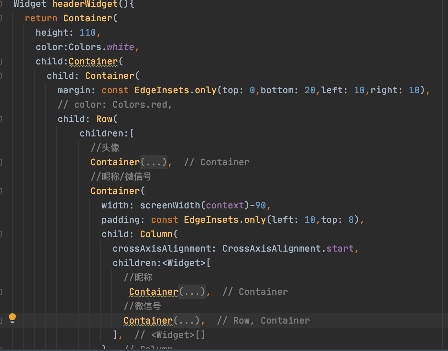Click the crossAxisAlignment property name
Image resolution: width=448 pixels, height=351 pixels.
coord(162,249)
